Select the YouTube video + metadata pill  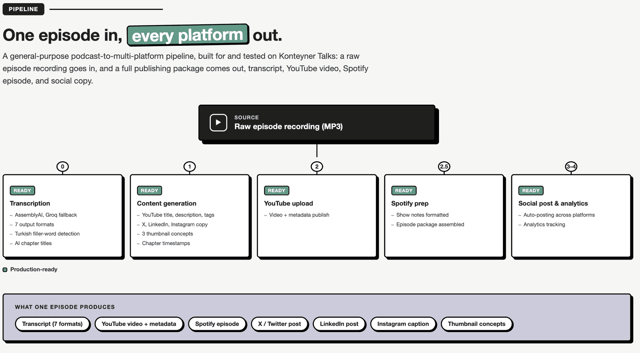139,324
